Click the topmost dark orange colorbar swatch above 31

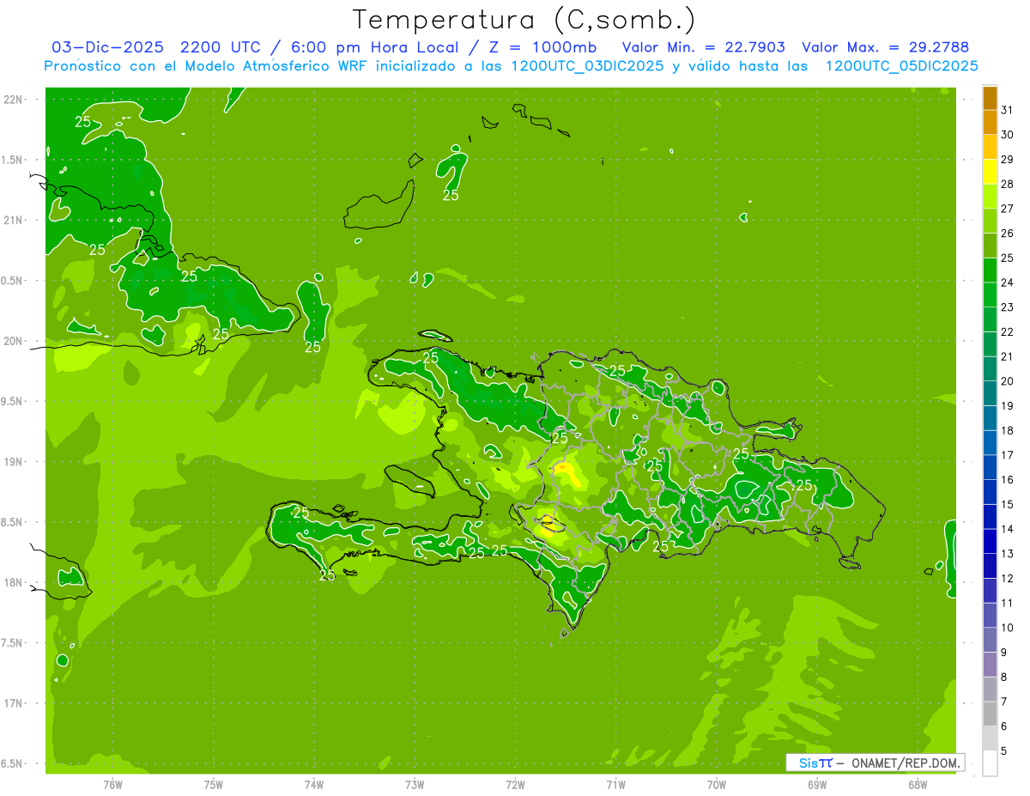pos(990,98)
